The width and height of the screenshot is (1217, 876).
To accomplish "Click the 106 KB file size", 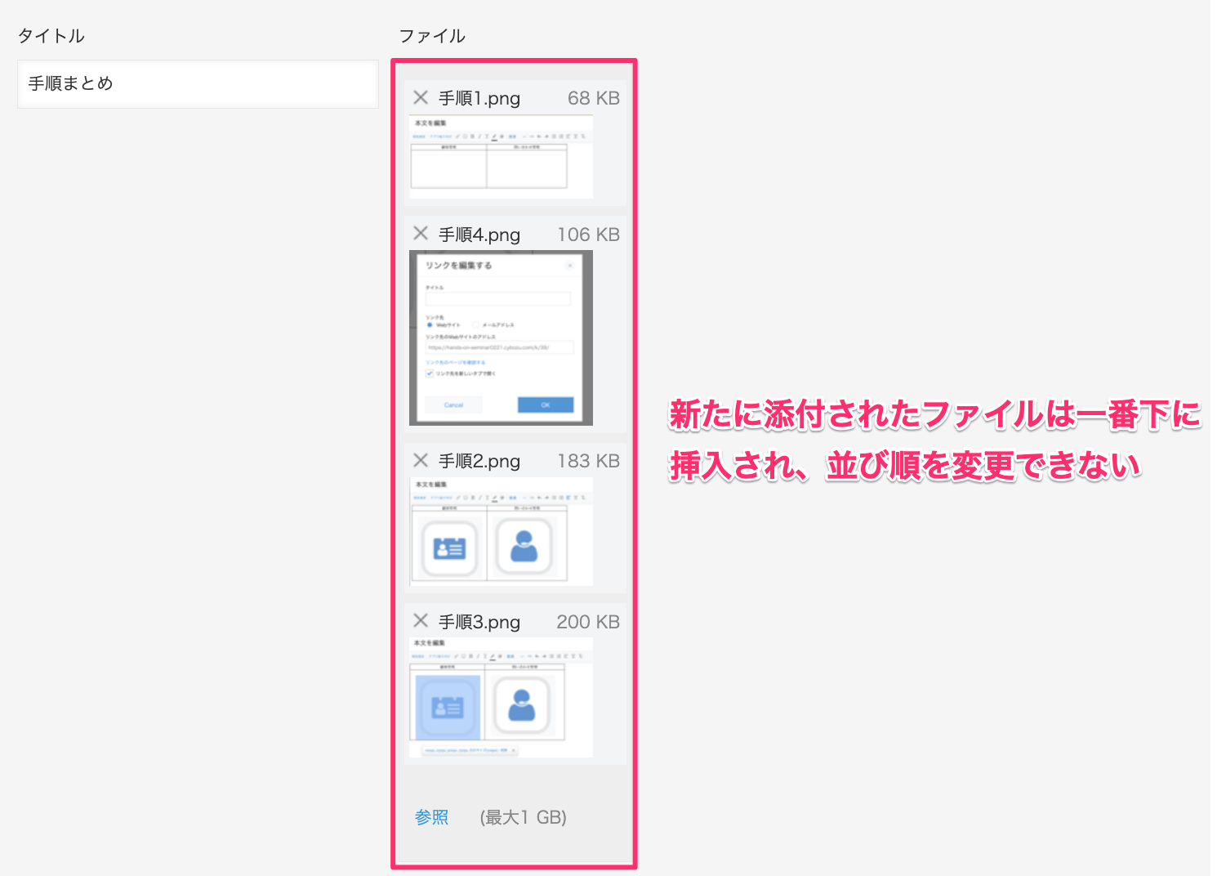I will click(589, 235).
